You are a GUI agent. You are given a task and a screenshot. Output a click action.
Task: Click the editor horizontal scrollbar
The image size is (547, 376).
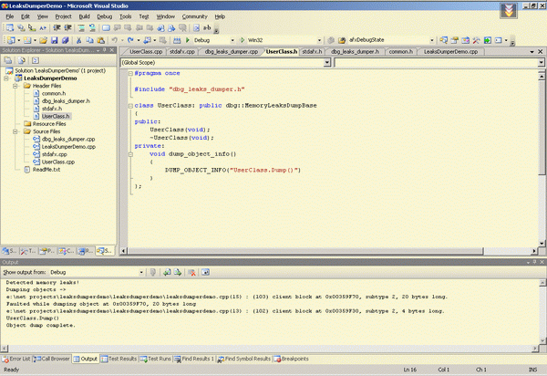point(305,251)
